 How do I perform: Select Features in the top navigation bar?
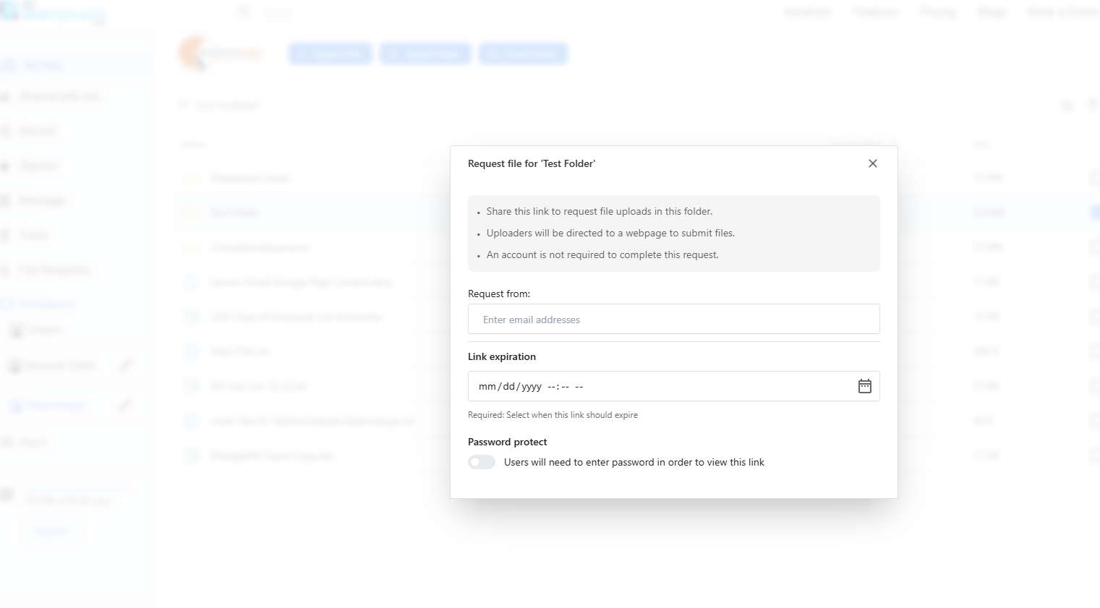875,12
